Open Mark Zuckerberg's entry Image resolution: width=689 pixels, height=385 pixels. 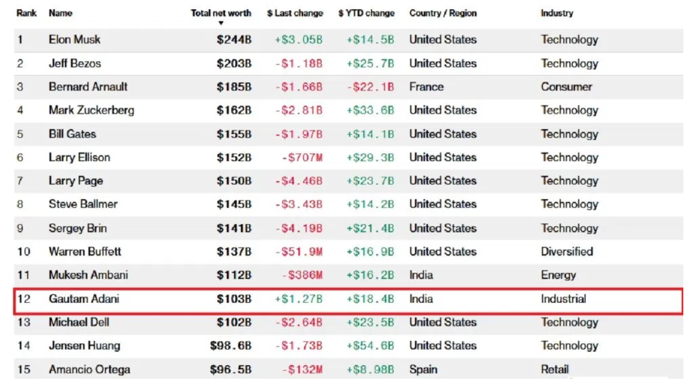coord(91,111)
